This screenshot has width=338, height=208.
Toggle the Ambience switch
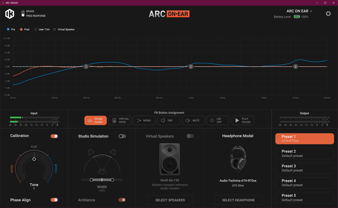tap(122, 200)
